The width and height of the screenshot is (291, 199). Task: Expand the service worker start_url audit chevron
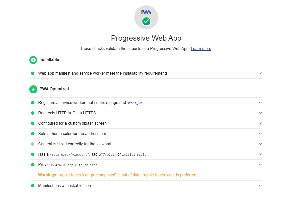260,103
